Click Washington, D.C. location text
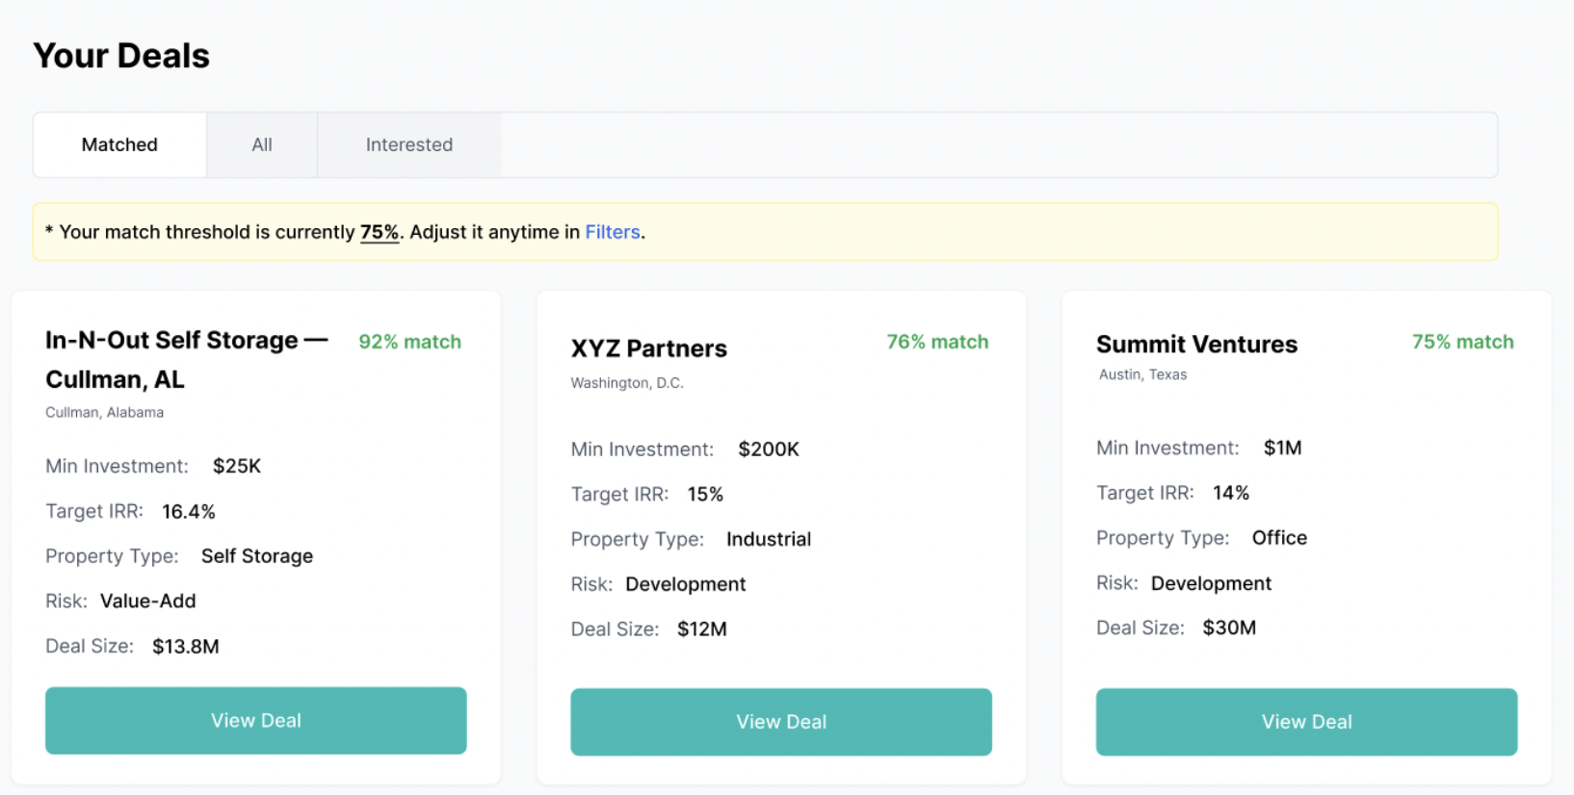 click(627, 382)
